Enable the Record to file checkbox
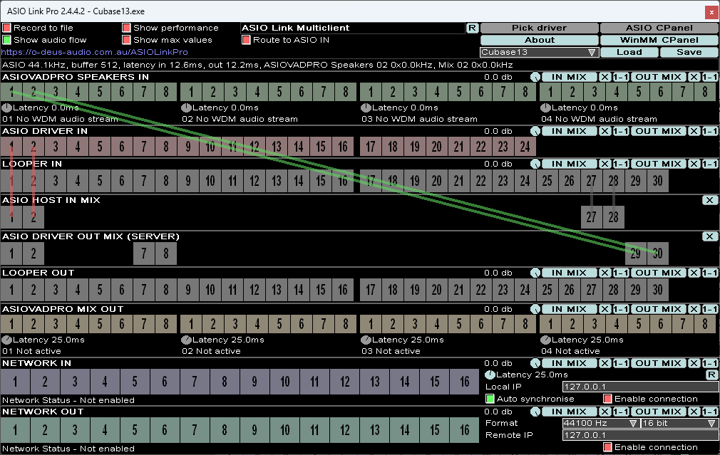This screenshot has height=455, width=720. pos(6,28)
